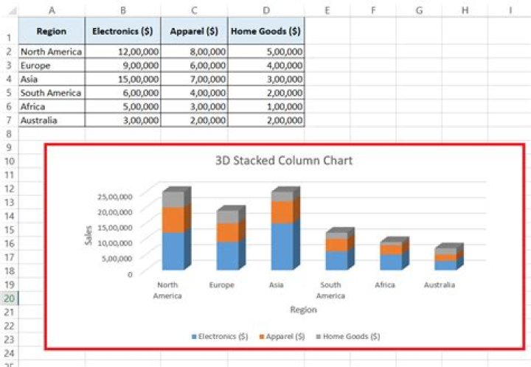This screenshot has height=367, width=531.
Task: Select the Home Goods ($) legend entry
Action: point(348,337)
